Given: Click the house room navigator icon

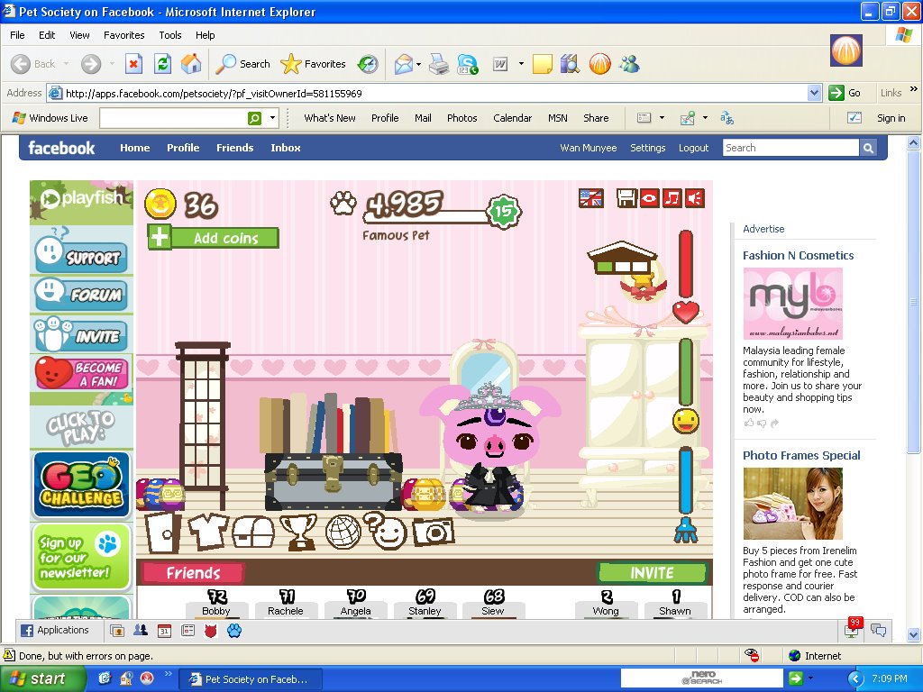Looking at the screenshot, I should (622, 259).
